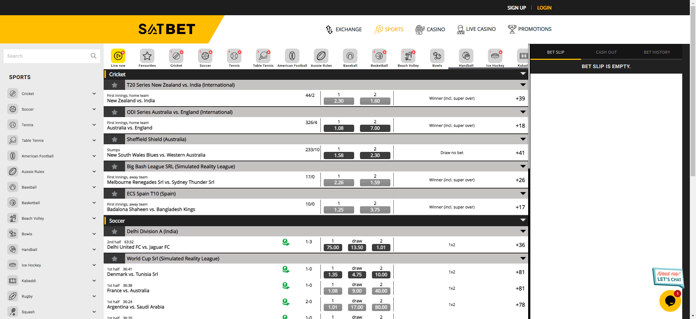Collapse the Soccer section header

tap(523, 220)
